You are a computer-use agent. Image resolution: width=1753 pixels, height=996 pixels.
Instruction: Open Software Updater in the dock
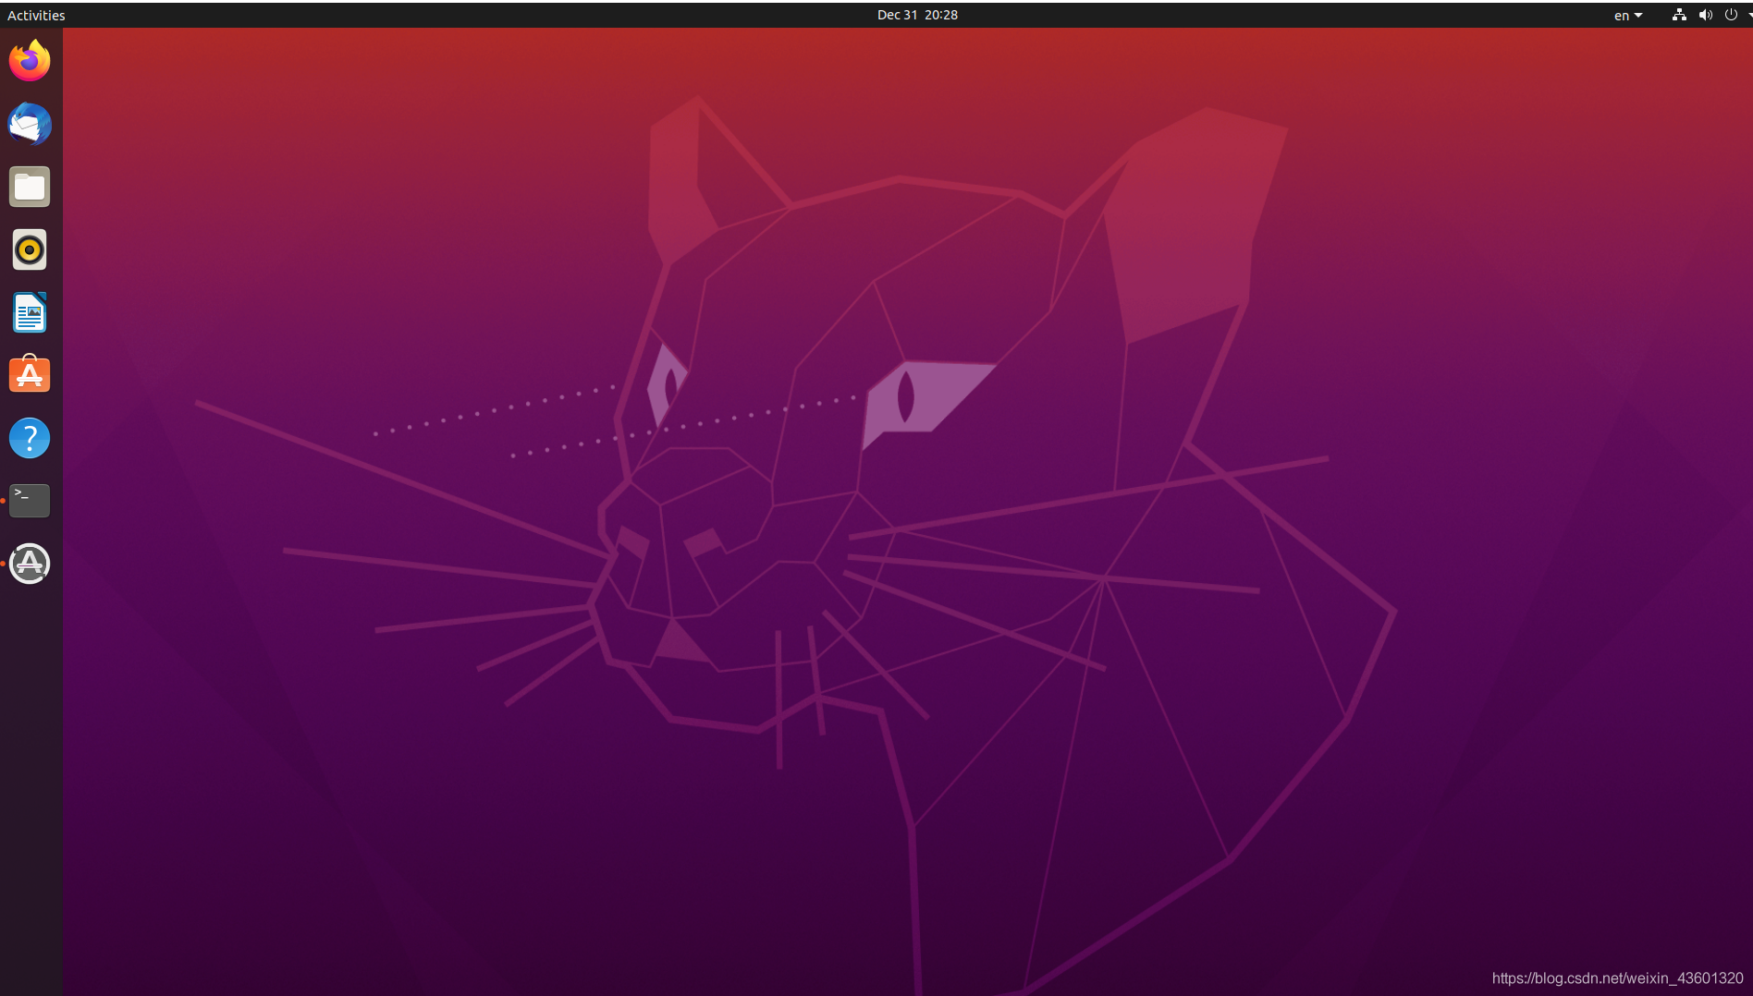pos(30,564)
